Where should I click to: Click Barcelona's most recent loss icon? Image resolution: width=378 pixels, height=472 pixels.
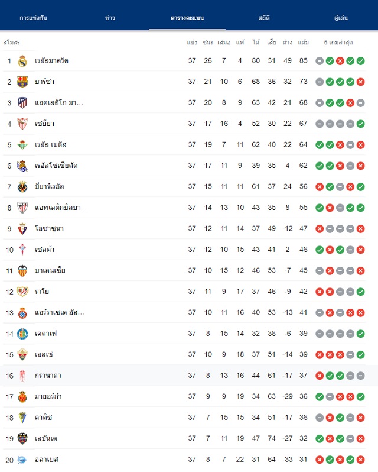click(360, 82)
